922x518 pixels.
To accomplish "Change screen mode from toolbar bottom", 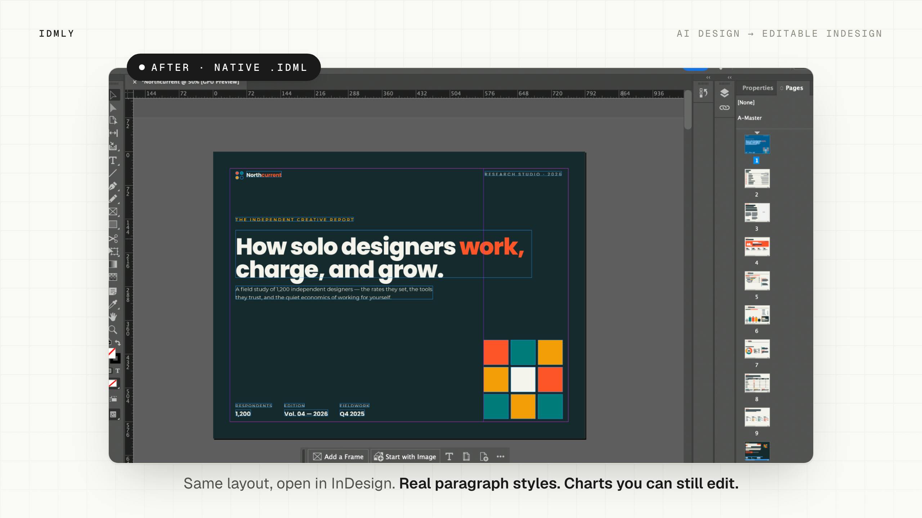I will (x=114, y=414).
